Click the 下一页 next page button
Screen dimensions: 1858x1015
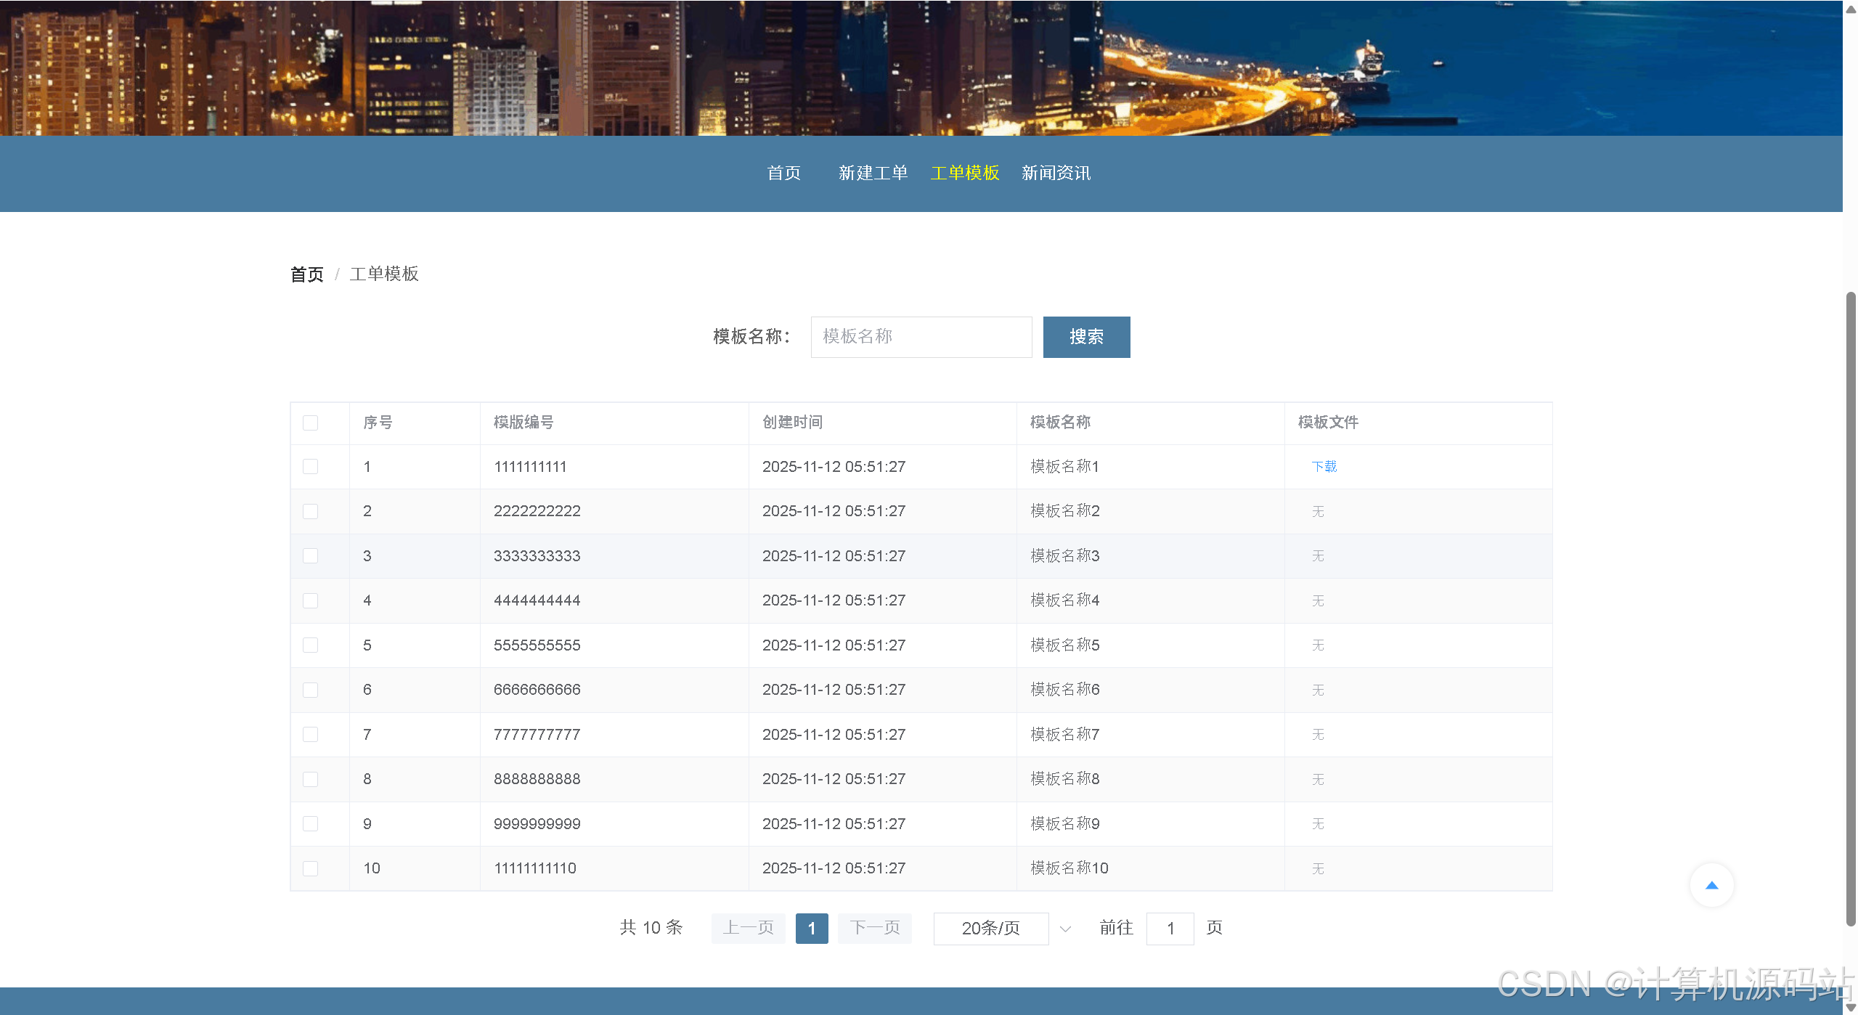[x=874, y=929]
